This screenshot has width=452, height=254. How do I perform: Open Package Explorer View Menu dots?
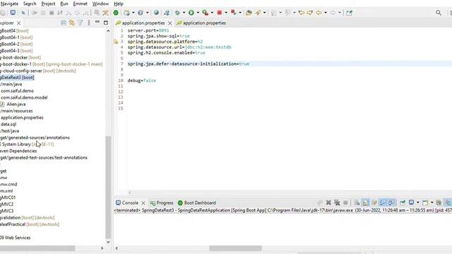(x=89, y=23)
